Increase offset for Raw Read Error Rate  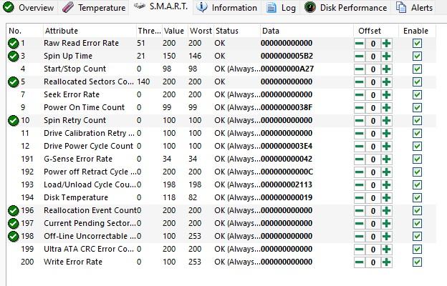coord(387,44)
